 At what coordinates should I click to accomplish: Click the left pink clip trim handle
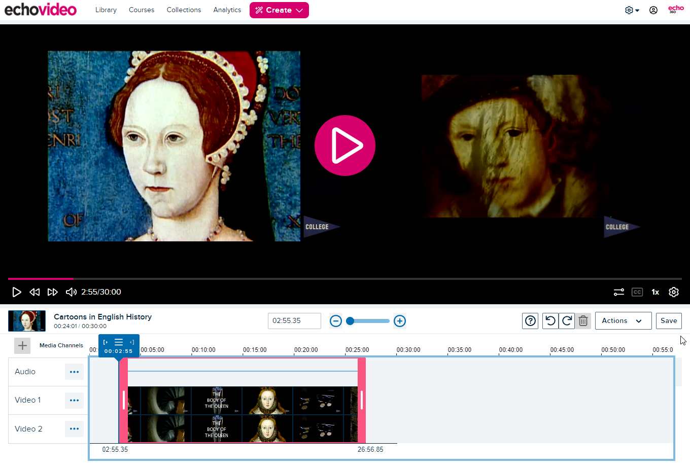click(x=123, y=400)
